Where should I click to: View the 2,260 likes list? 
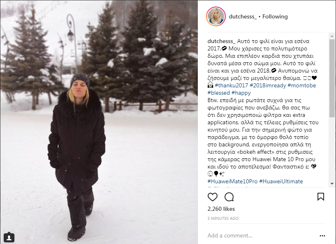[x=221, y=209]
